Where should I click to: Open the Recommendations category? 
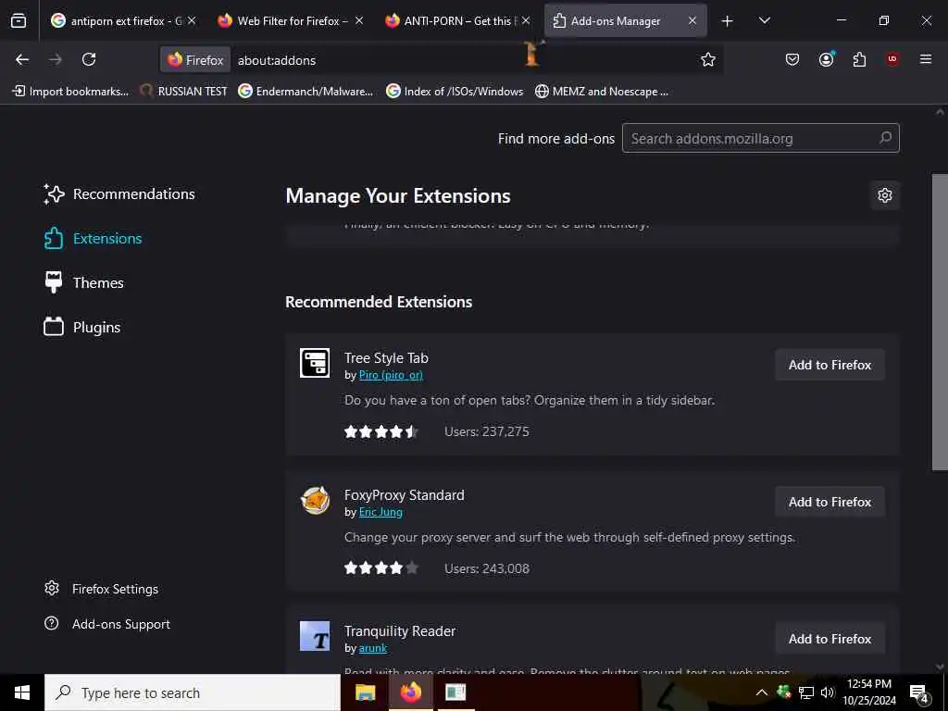coord(119,194)
